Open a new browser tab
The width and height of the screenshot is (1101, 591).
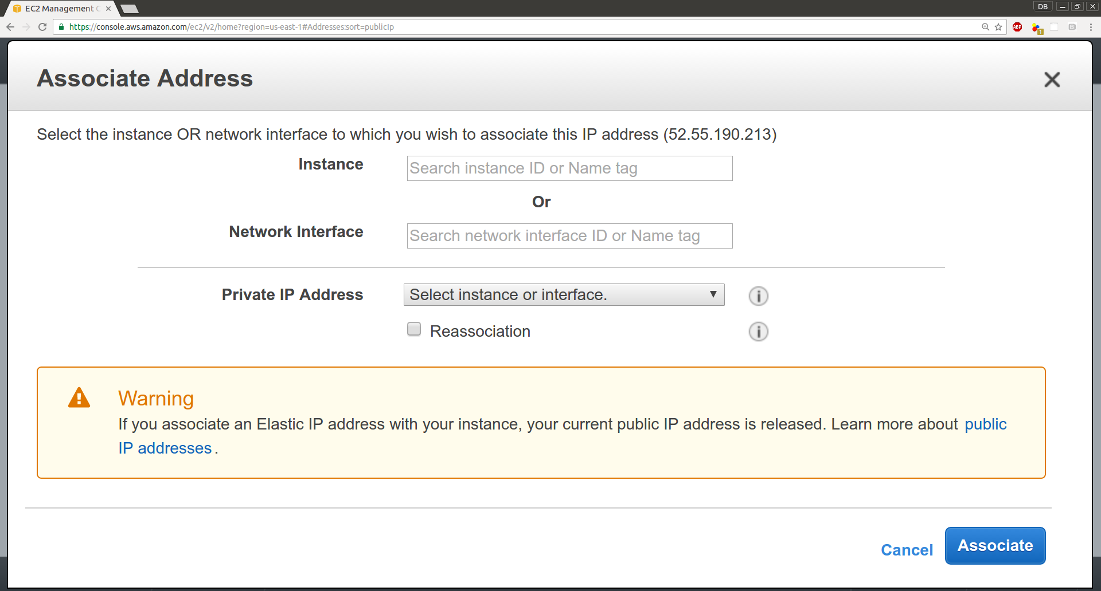tap(130, 9)
